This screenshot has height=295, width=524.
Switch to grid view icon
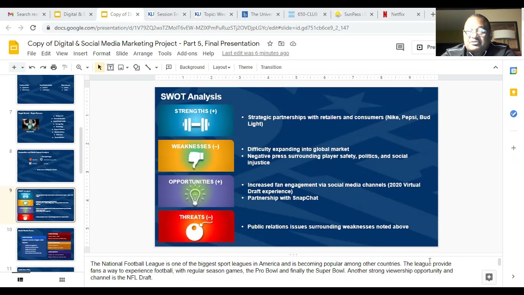click(x=62, y=279)
